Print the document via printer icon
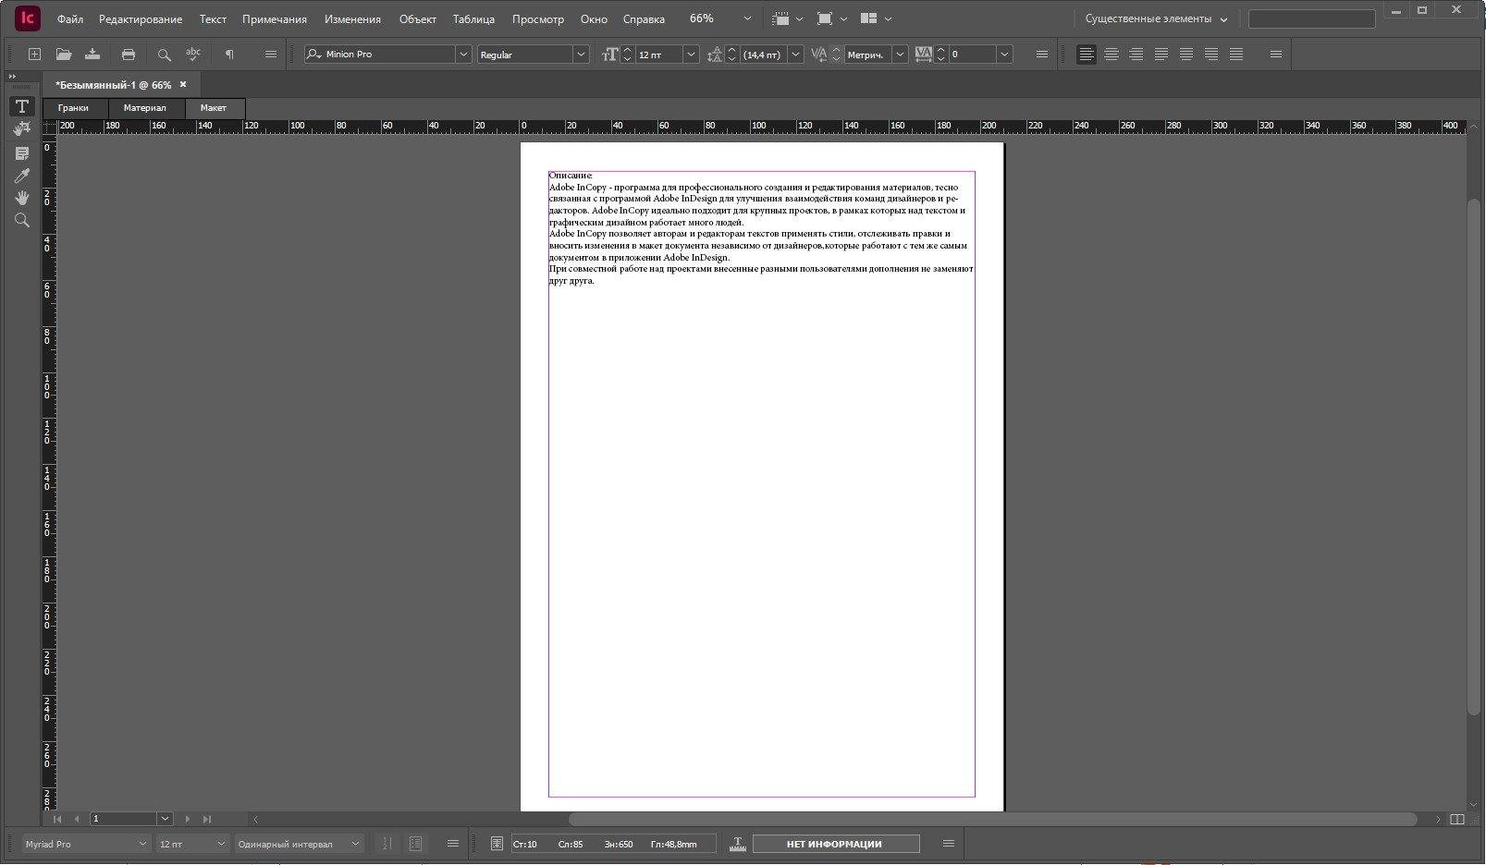Image resolution: width=1486 pixels, height=865 pixels. [129, 55]
